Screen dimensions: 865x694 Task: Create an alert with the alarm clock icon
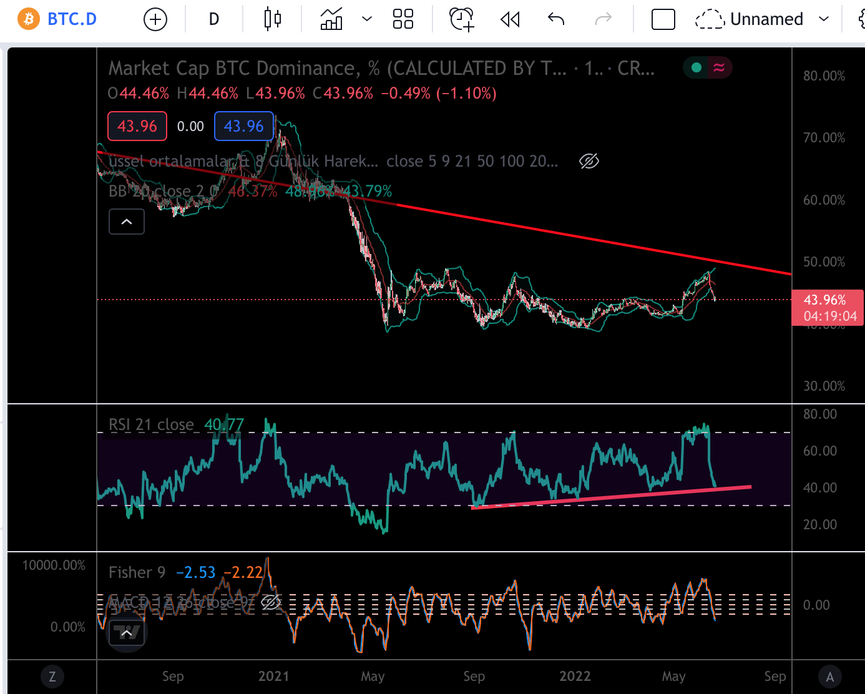pos(462,19)
